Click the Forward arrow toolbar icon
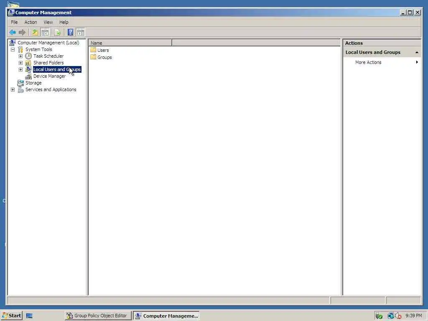 pyautogui.click(x=22, y=33)
